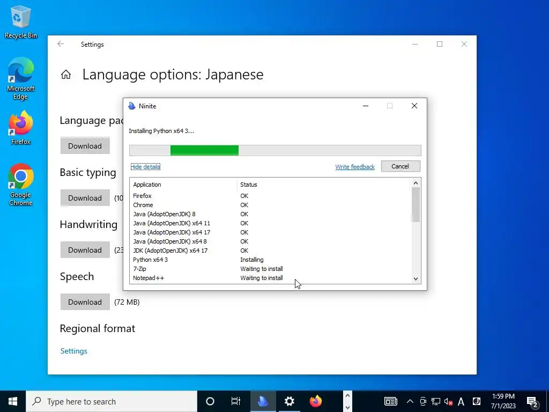Click the Meet Now tray icon

pyautogui.click(x=423, y=401)
